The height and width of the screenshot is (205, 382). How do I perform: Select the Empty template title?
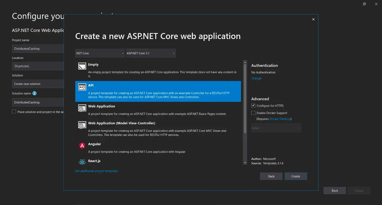tap(93, 65)
